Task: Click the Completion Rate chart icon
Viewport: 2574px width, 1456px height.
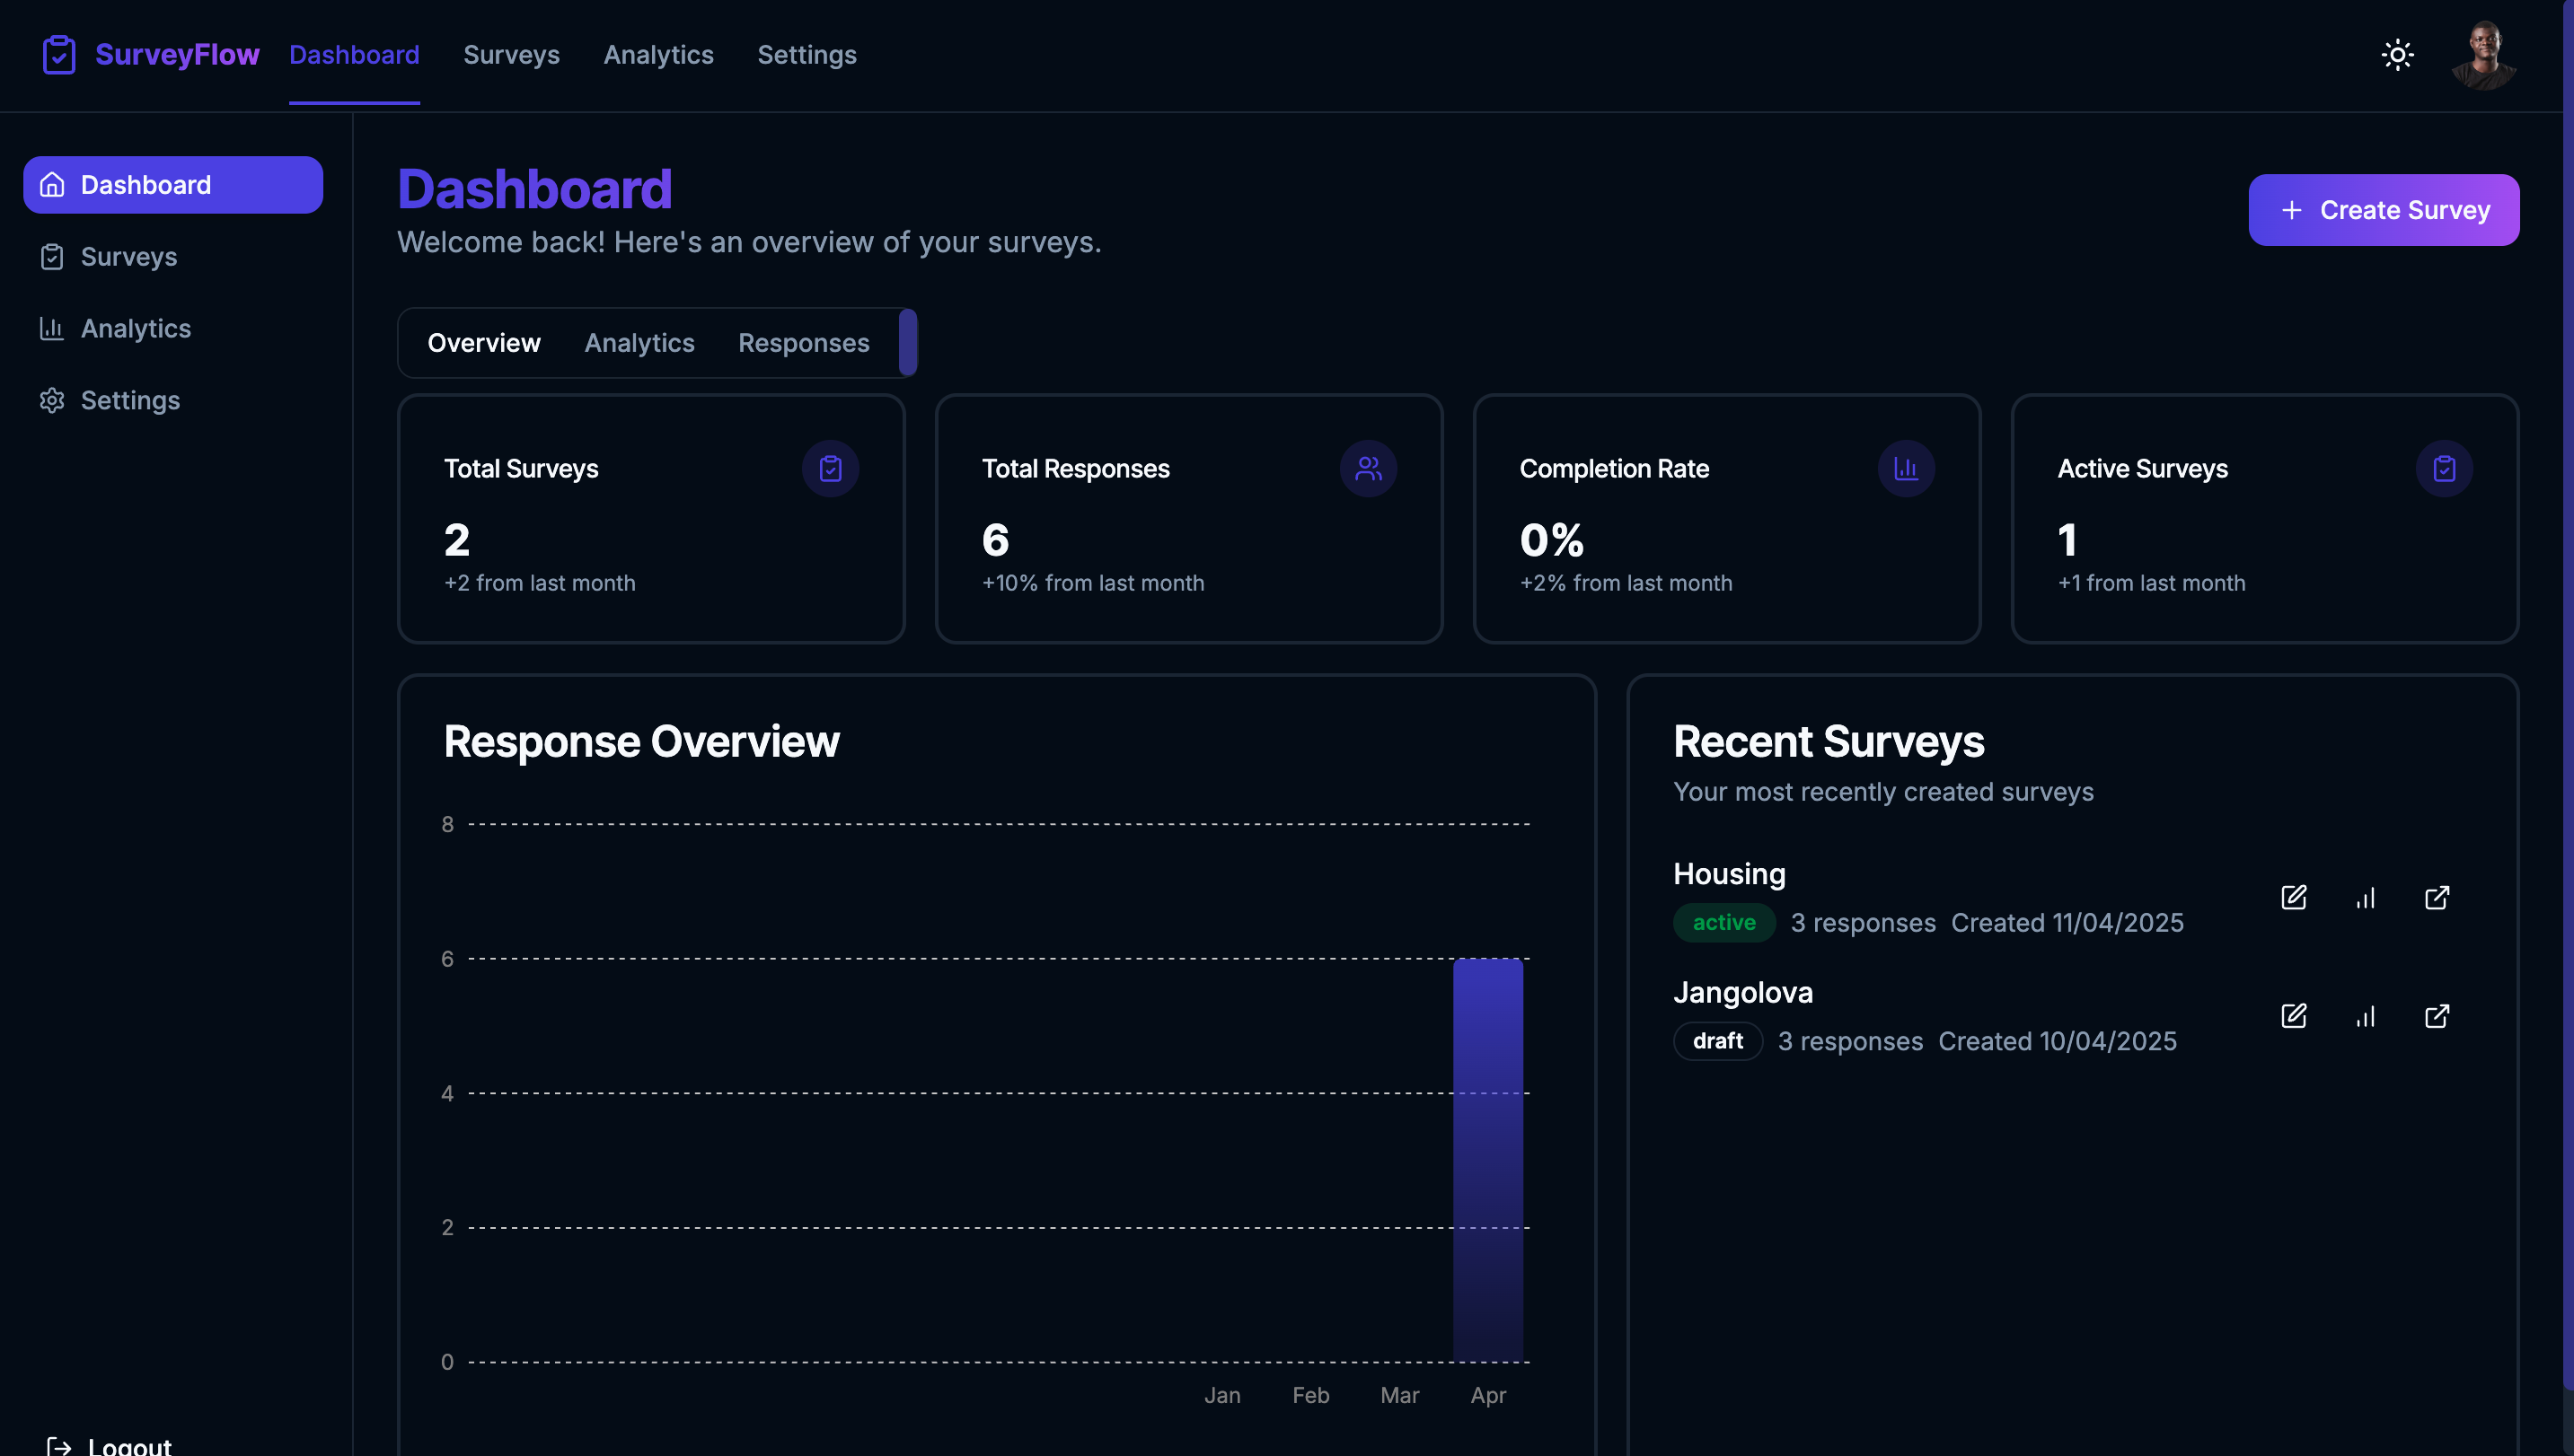Action: (1907, 468)
